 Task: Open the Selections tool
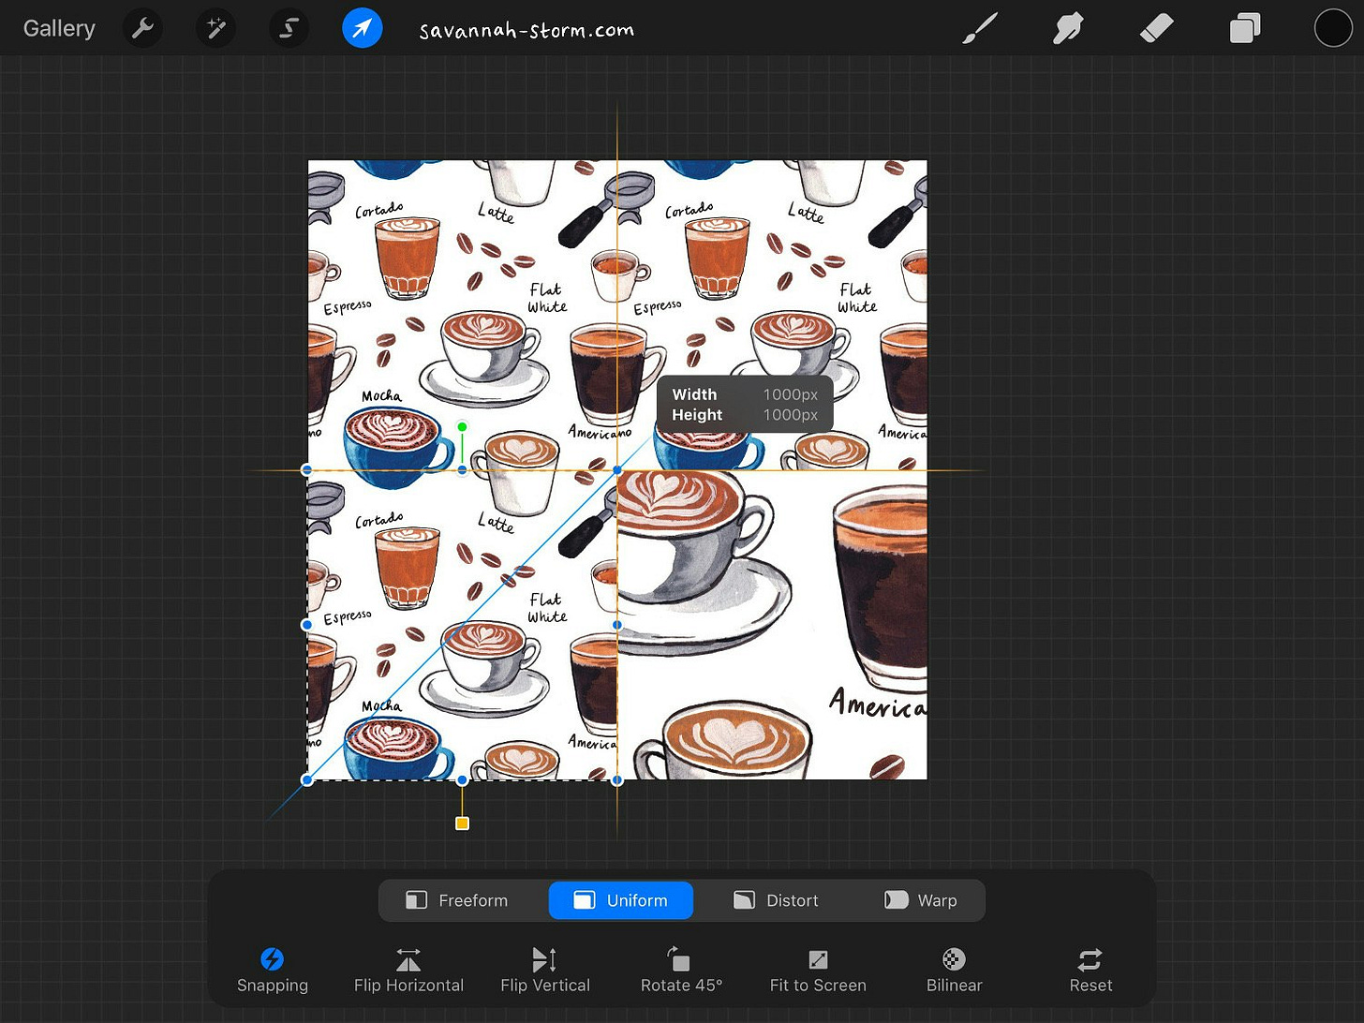pyautogui.click(x=289, y=28)
